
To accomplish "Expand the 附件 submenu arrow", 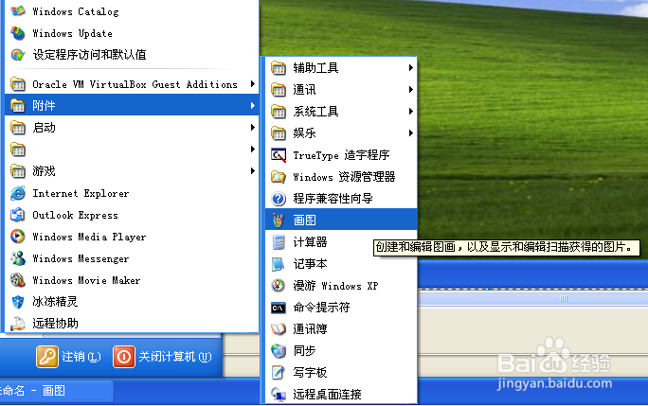I will 253,106.
